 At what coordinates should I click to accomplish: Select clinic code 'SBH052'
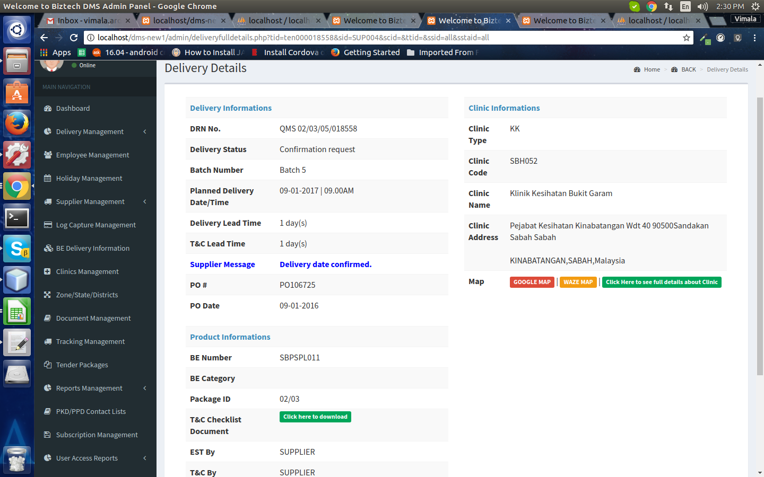[x=524, y=161]
